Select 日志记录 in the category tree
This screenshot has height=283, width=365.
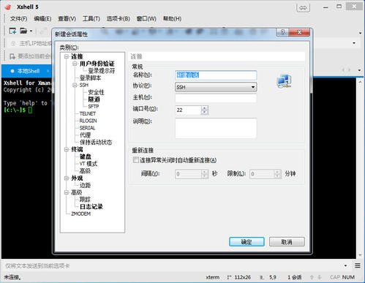[x=91, y=206]
